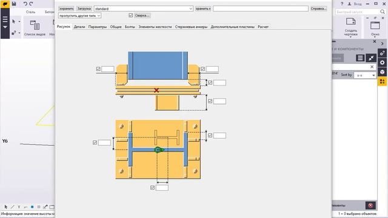Click the diagonal line snap switch
388x218 pixels.
click(12, 207)
